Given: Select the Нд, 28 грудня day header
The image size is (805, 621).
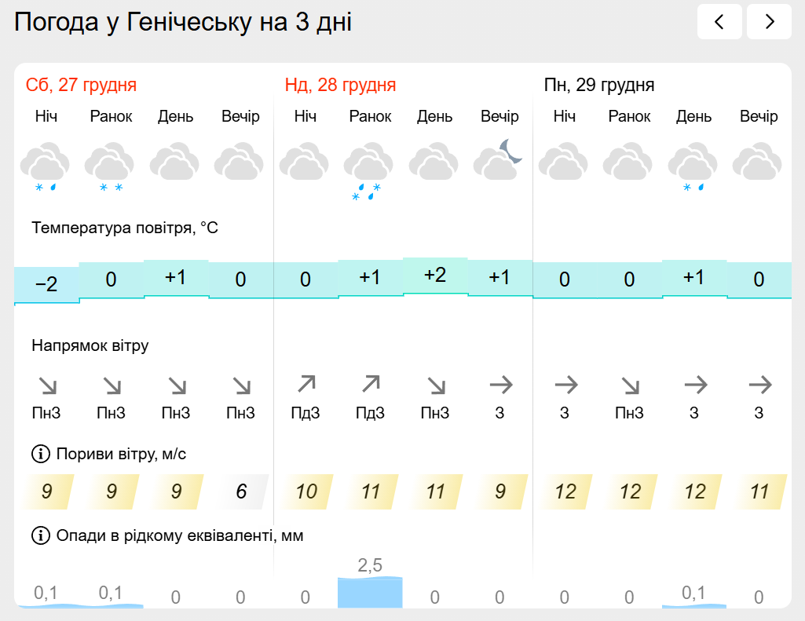Looking at the screenshot, I should (340, 85).
